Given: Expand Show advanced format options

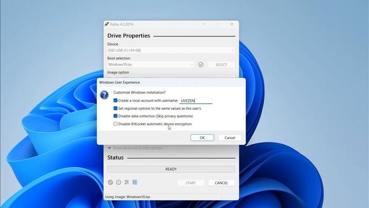Looking at the screenshot, I should 135,148.
